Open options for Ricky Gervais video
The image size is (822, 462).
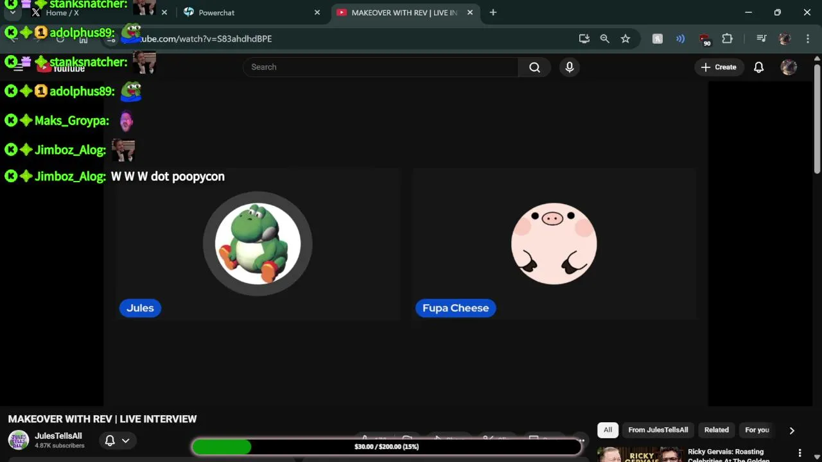[x=800, y=453]
